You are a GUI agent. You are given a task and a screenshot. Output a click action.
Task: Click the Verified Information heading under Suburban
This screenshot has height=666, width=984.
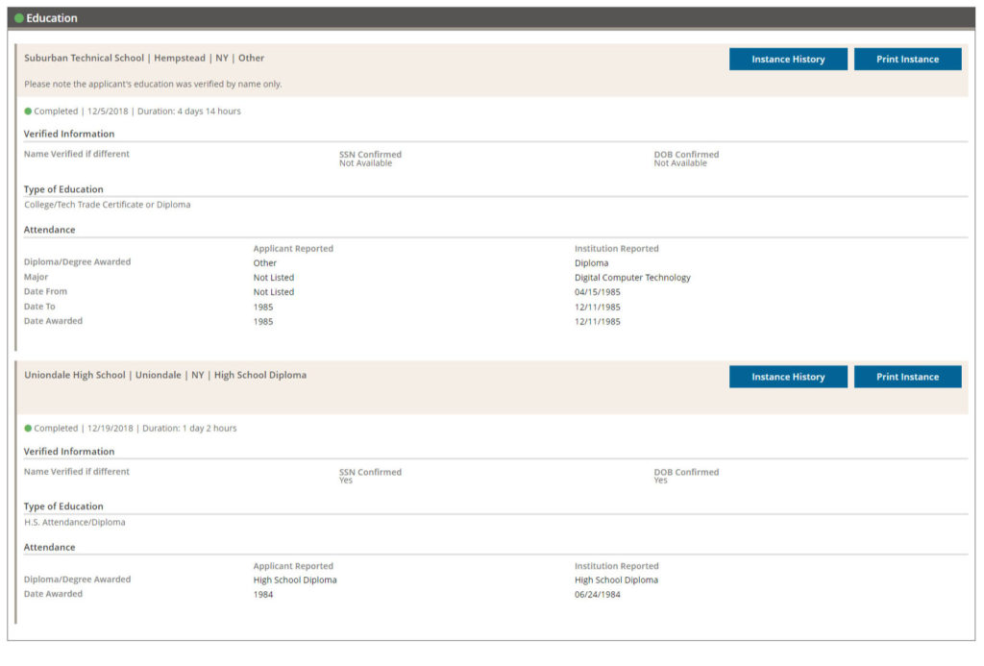click(x=69, y=134)
